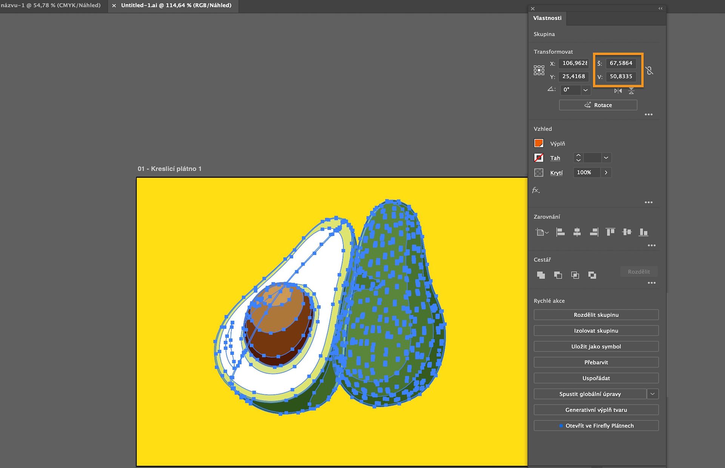Image resolution: width=725 pixels, height=468 pixels.
Task: Click the Rotace button
Action: click(x=598, y=105)
